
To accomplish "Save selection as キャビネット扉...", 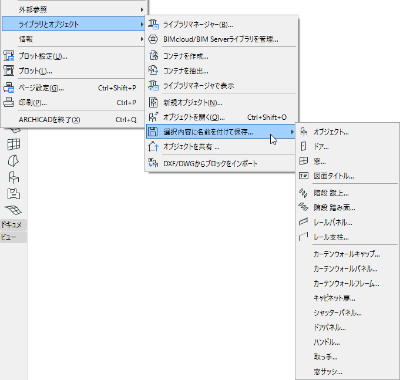I will click(x=348, y=298).
